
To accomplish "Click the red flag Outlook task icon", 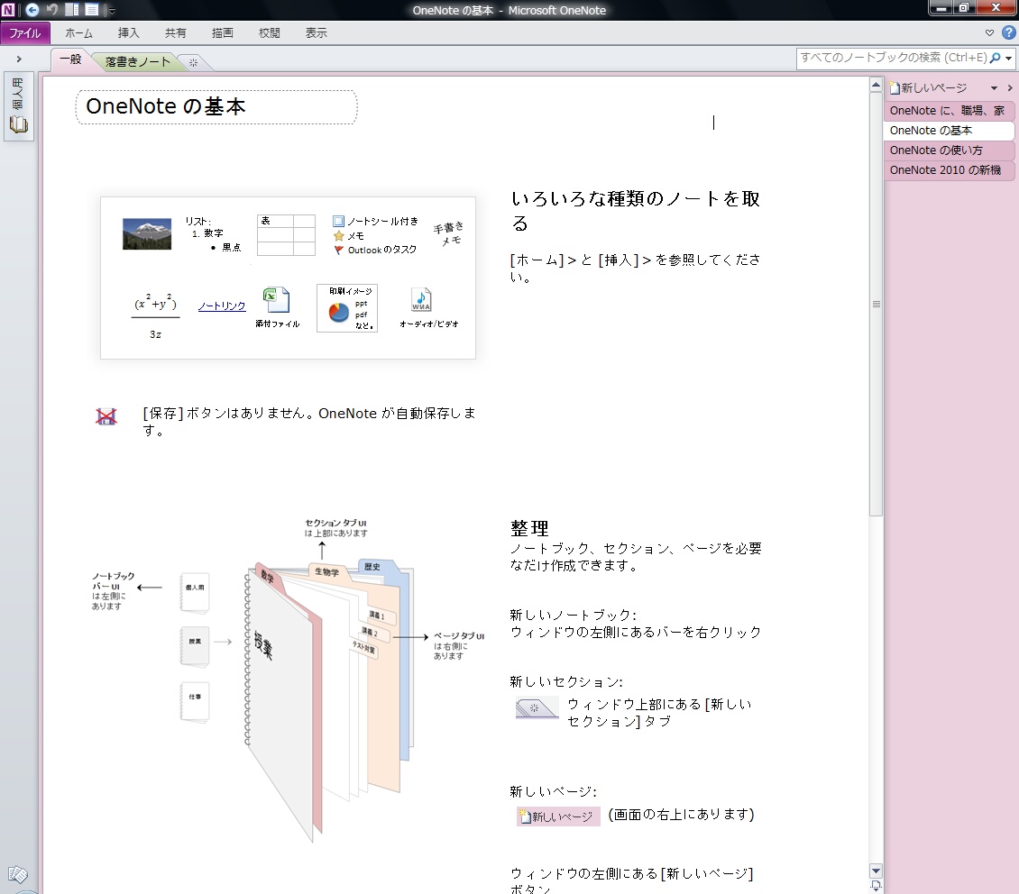I will tap(338, 250).
